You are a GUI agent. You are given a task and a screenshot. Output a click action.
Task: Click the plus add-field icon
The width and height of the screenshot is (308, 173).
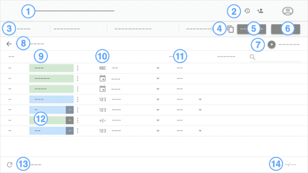pos(272,44)
